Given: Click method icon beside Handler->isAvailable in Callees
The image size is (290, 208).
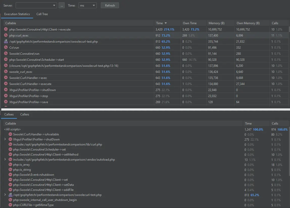Looking at the screenshot, I should point(10,134).
